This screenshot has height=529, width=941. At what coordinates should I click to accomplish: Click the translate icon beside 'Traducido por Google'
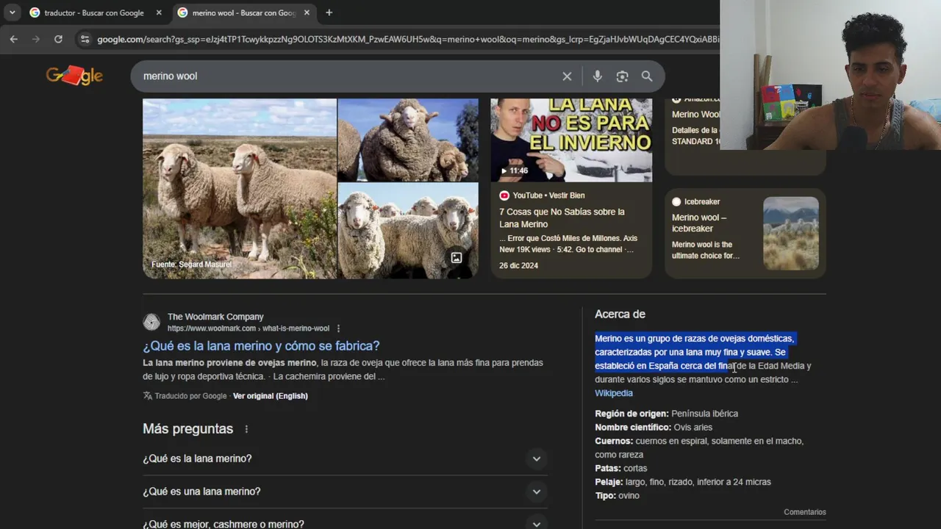pos(148,396)
